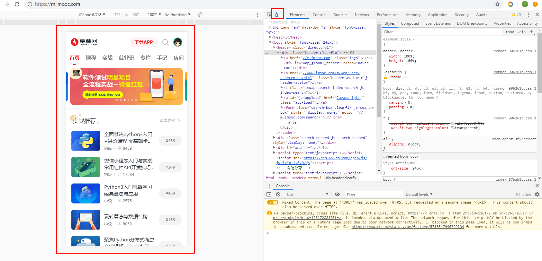Open chromestatus.com feature link in console

pos(408,227)
